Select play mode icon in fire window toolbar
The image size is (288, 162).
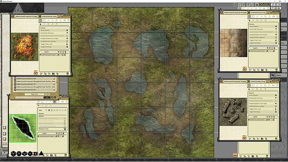40,20
